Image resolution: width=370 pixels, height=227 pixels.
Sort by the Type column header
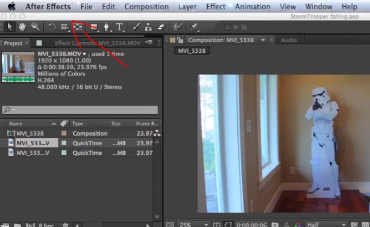pyautogui.click(x=78, y=124)
